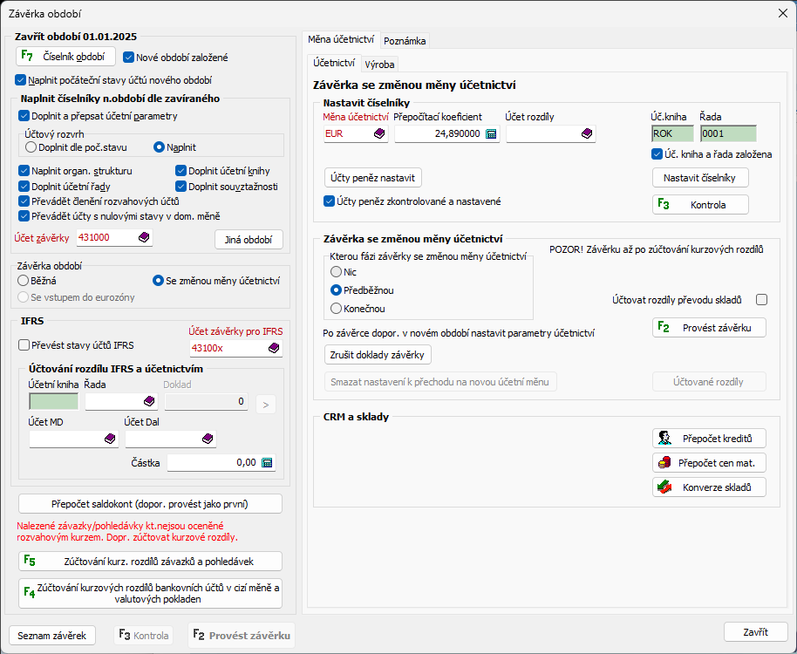Click book icon next to Účet závěrky 431000
The image size is (797, 654).
tap(143, 237)
